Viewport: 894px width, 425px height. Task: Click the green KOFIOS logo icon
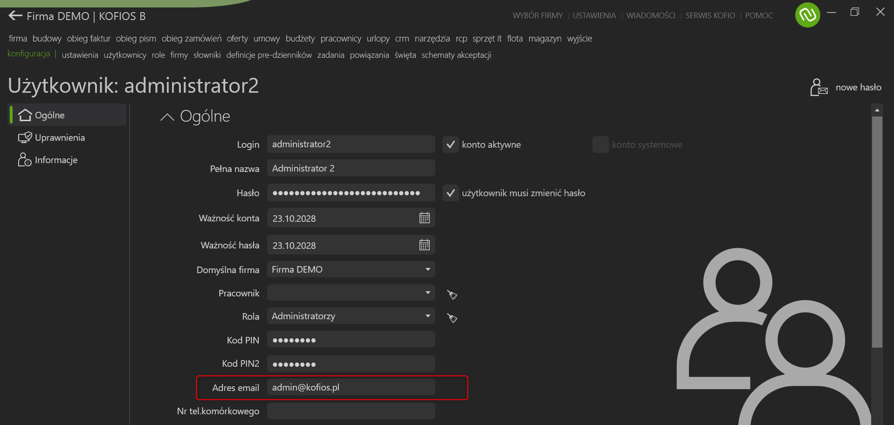click(x=807, y=15)
